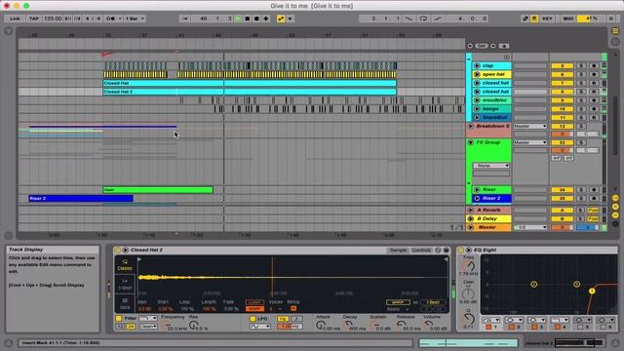Deactivate the Riser track activator 24
The width and height of the screenshot is (624, 351).
(562, 190)
